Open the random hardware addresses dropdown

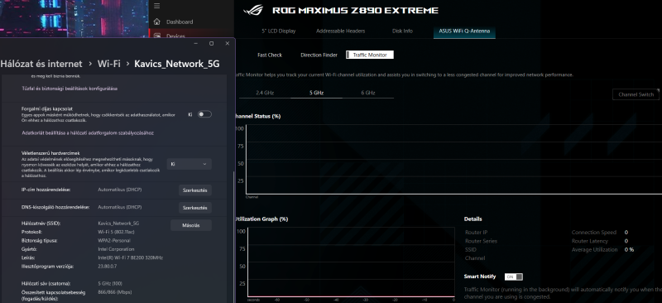click(x=189, y=164)
